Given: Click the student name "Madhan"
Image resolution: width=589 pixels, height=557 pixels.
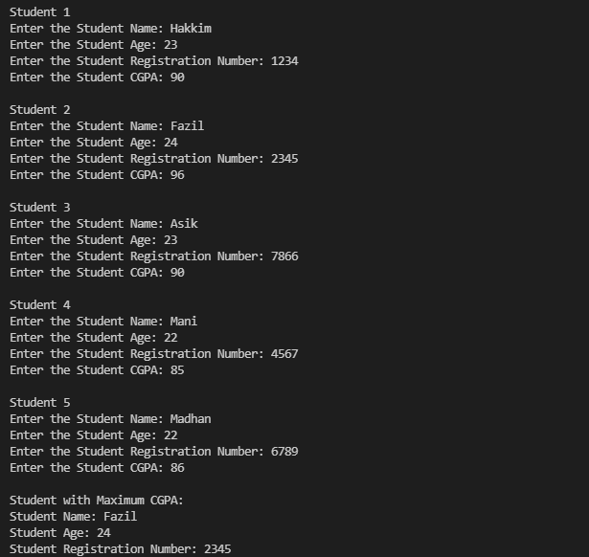Looking at the screenshot, I should [191, 419].
